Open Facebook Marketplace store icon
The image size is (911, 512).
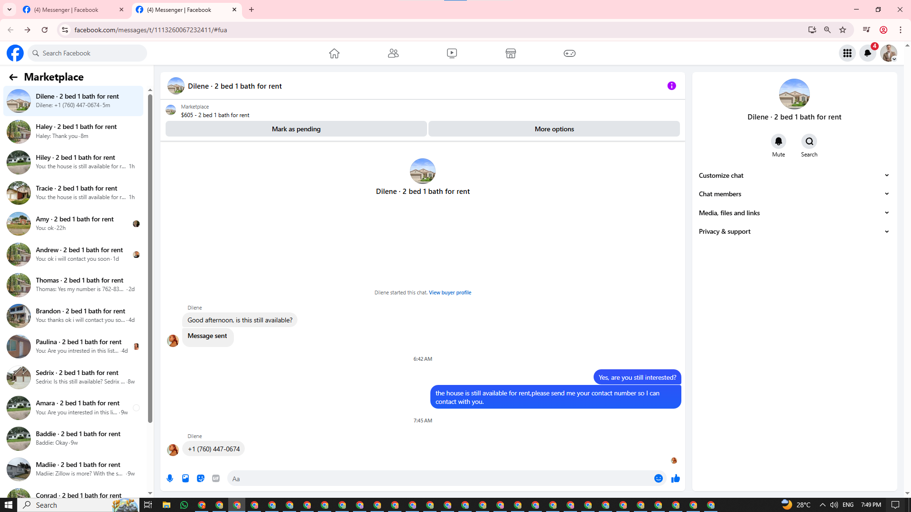511,53
